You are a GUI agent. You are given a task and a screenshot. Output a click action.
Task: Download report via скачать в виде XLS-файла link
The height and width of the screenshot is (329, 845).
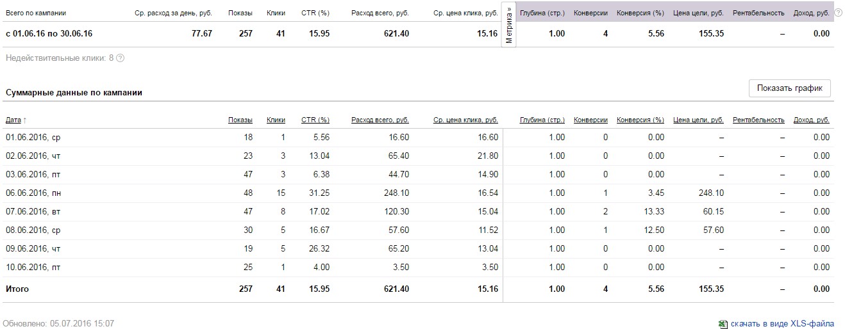point(782,324)
